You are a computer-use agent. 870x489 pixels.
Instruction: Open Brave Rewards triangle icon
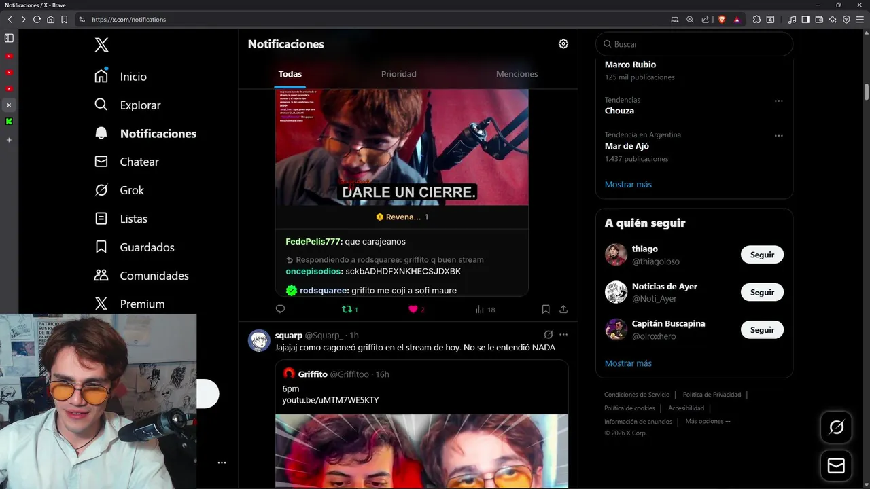coord(737,20)
